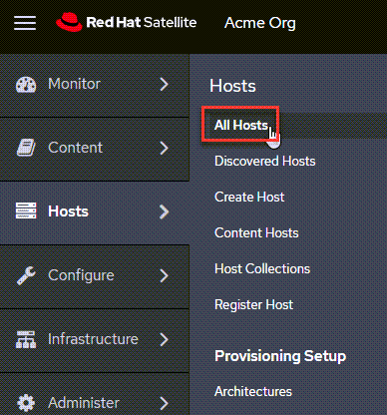Select Register Host
The height and width of the screenshot is (415, 387).
[x=253, y=304]
